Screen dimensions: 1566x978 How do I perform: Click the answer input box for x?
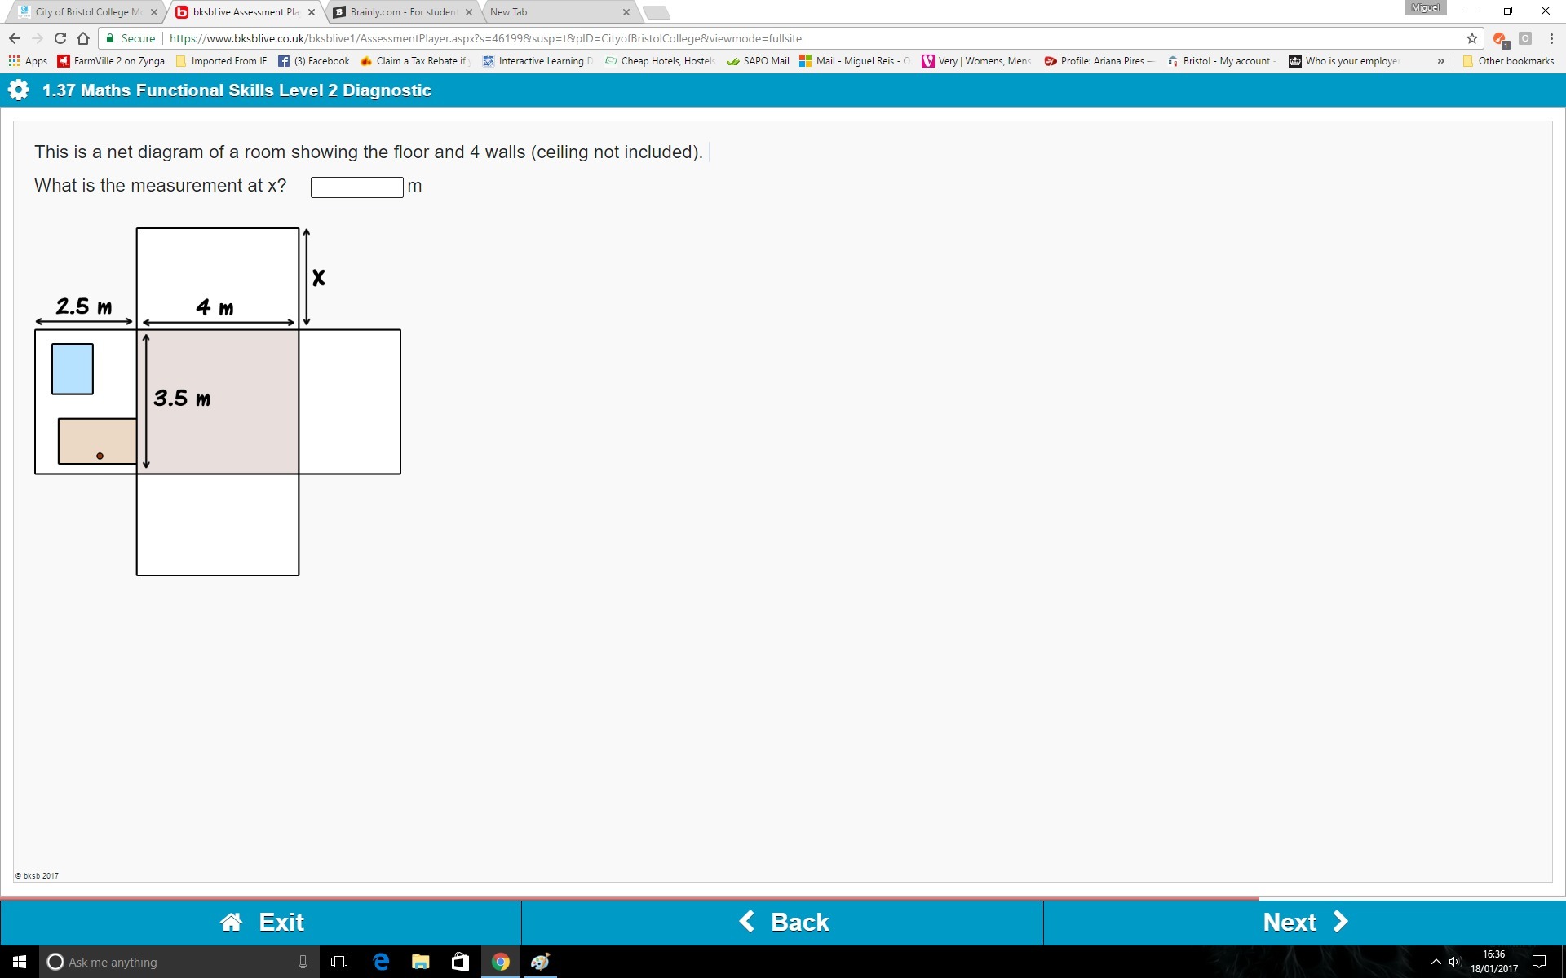[356, 187]
